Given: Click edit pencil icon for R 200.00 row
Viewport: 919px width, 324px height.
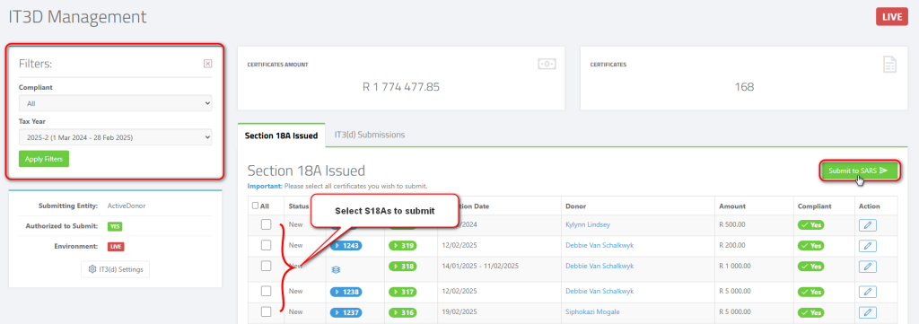Looking at the screenshot, I should [x=868, y=246].
